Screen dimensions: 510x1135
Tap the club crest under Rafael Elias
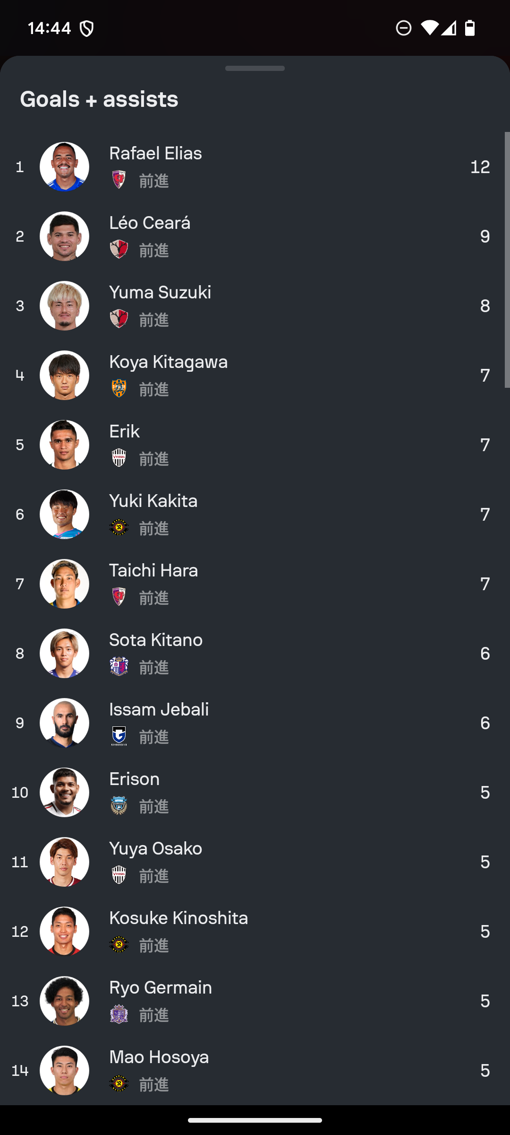pos(119,180)
